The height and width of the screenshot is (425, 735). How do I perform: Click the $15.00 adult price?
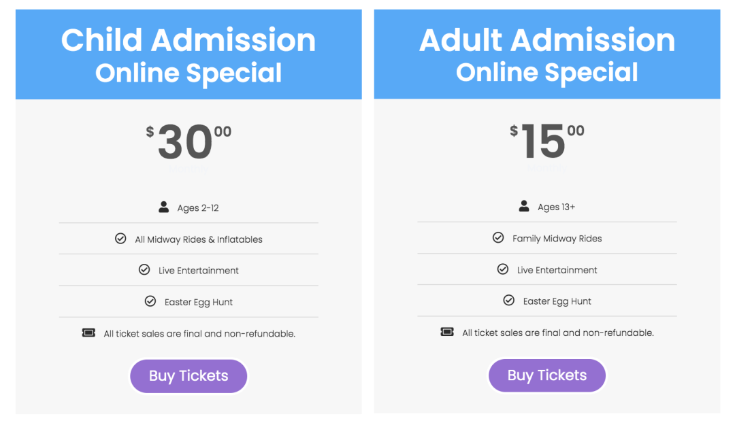(547, 141)
